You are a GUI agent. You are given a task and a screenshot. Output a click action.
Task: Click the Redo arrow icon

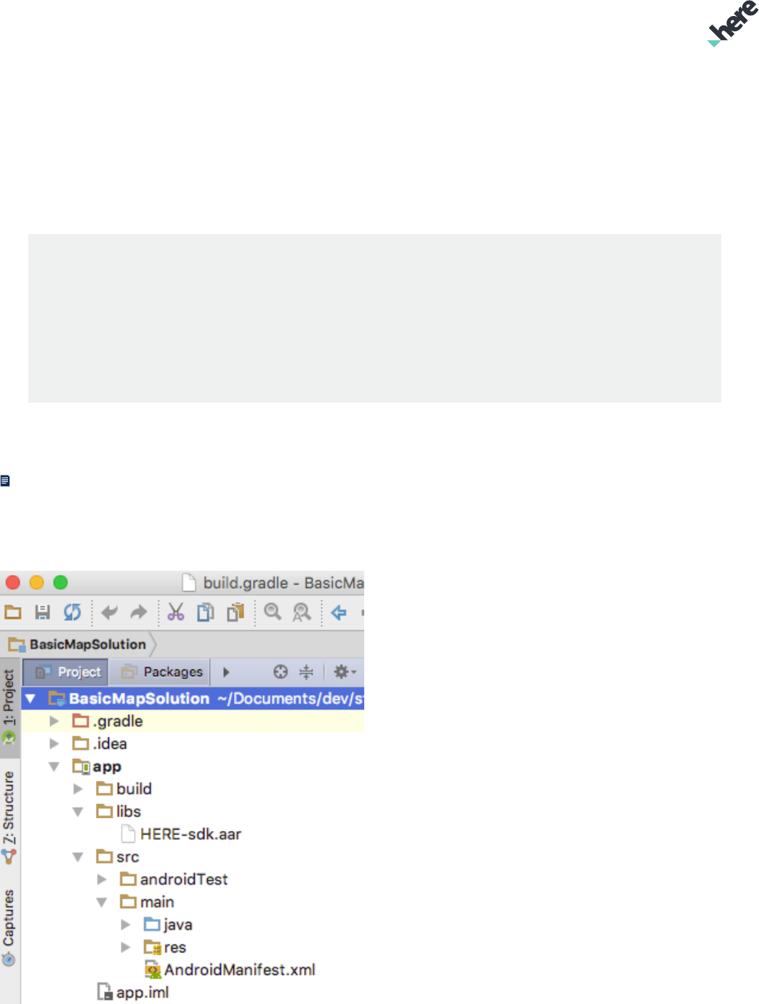click(139, 612)
